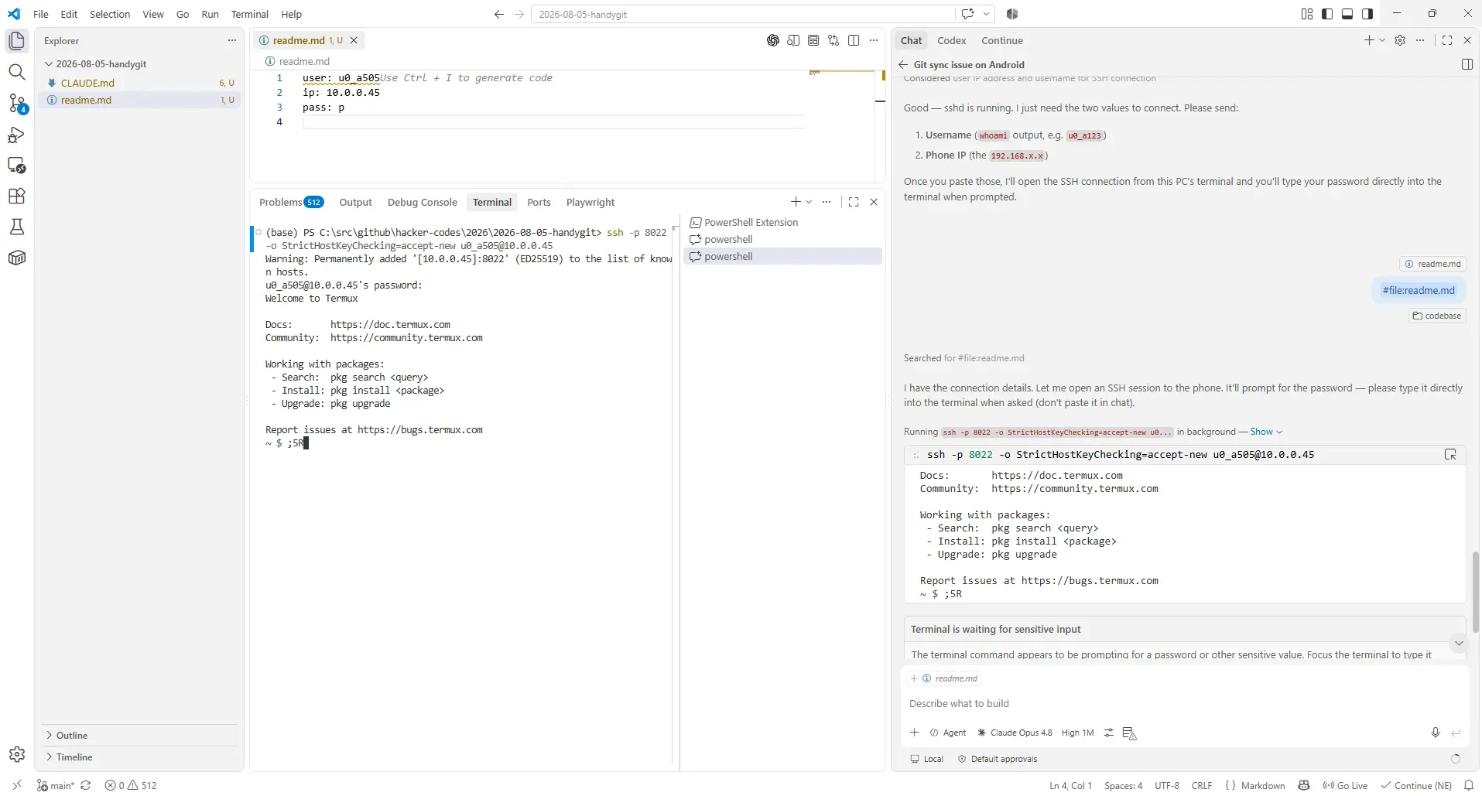The height and width of the screenshot is (796, 1482).
Task: Toggle bottom panel visibility
Action: point(1347,14)
